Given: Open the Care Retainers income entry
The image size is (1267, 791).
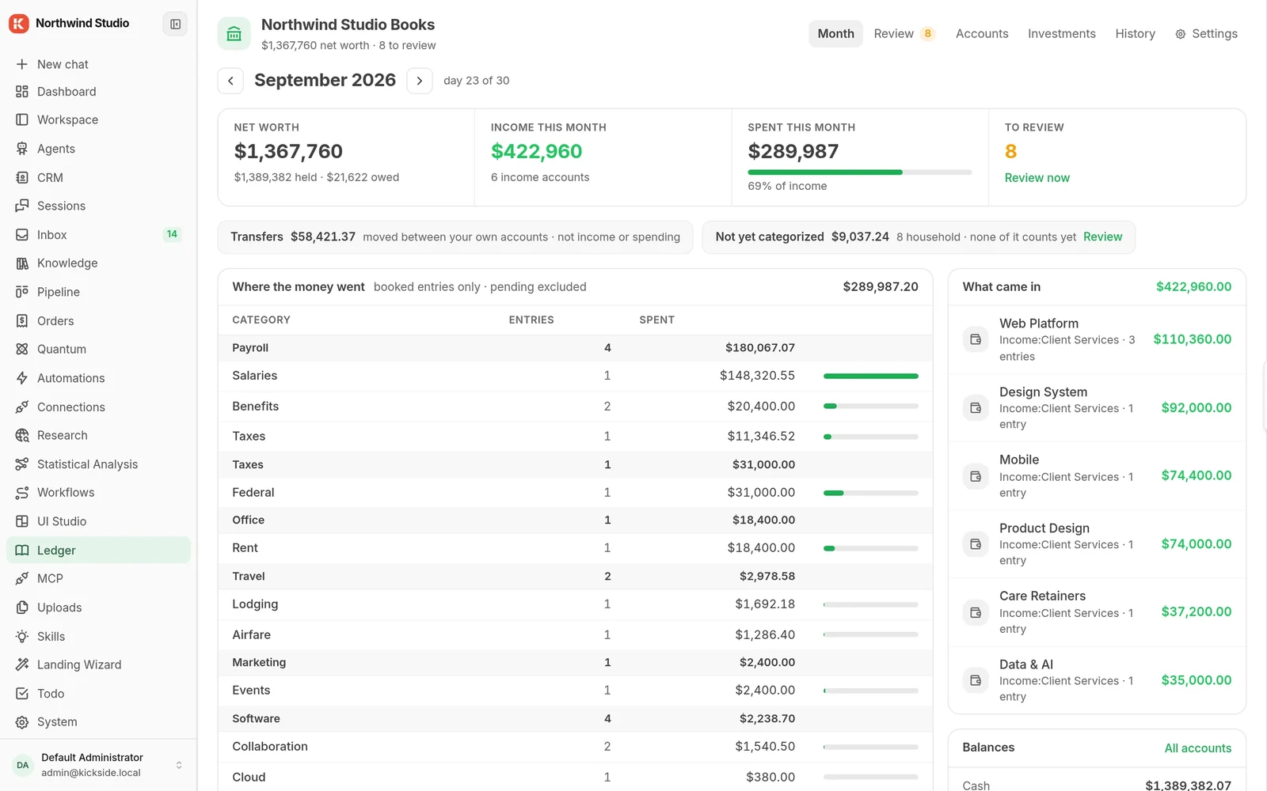Looking at the screenshot, I should click(x=1097, y=612).
